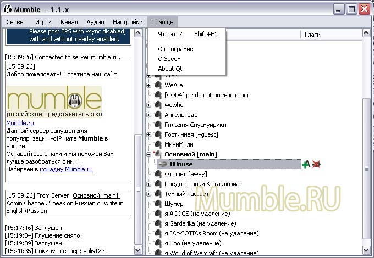The width and height of the screenshot is (374, 258).
Task: Collapse the Основной [main] channel
Action: click(149, 154)
